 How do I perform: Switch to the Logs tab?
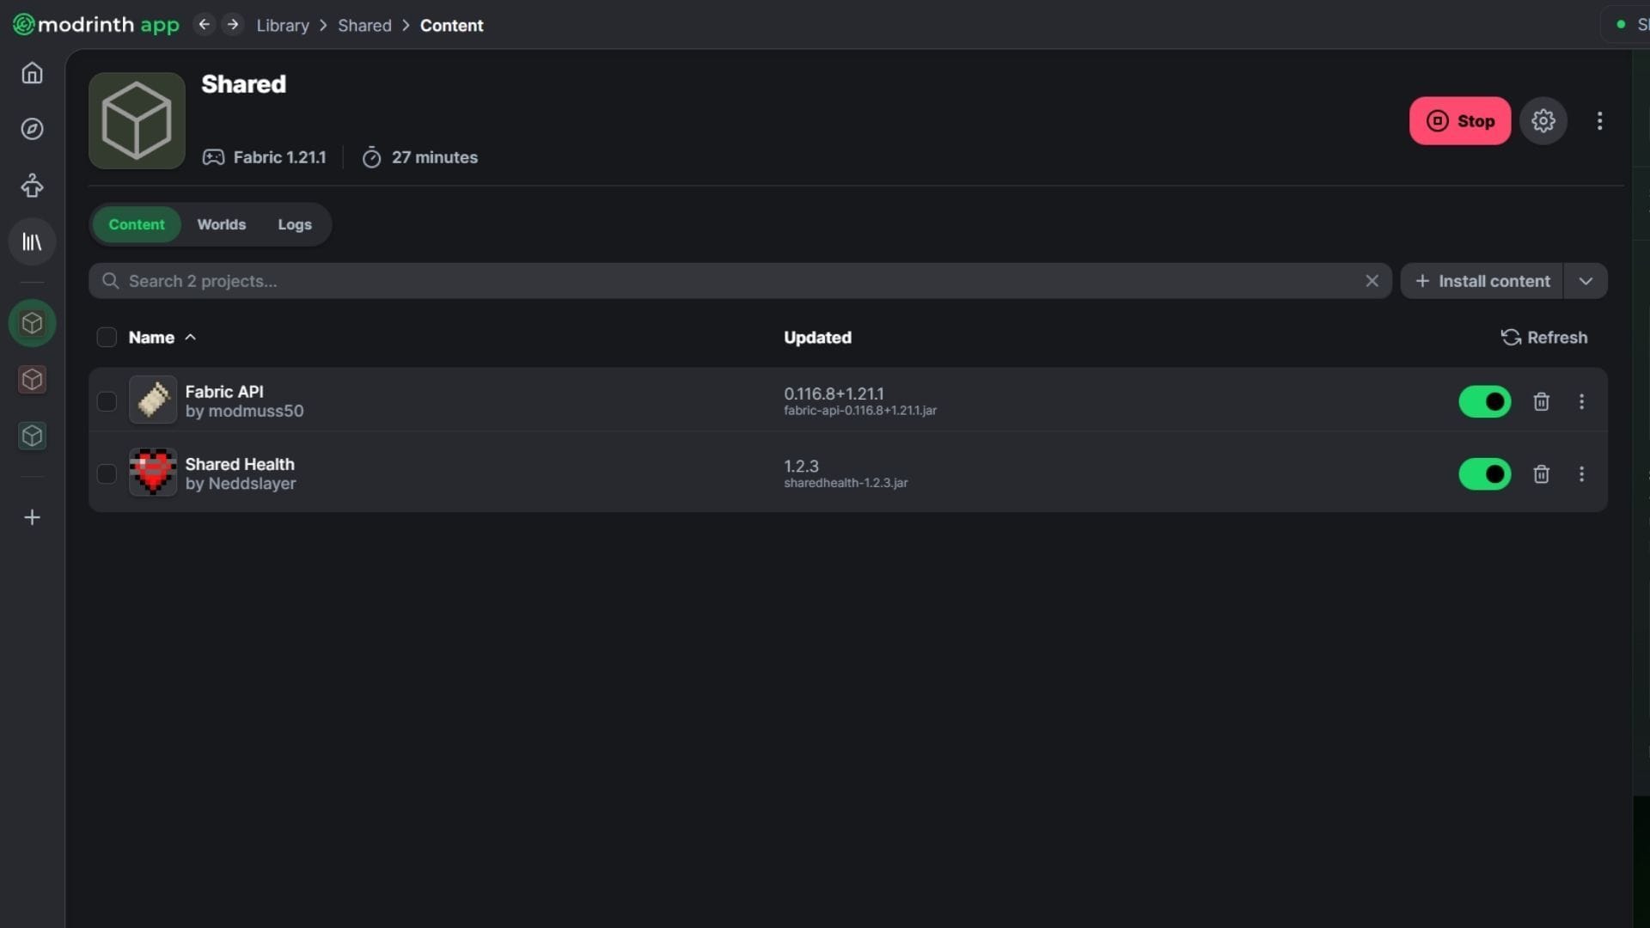coord(294,224)
